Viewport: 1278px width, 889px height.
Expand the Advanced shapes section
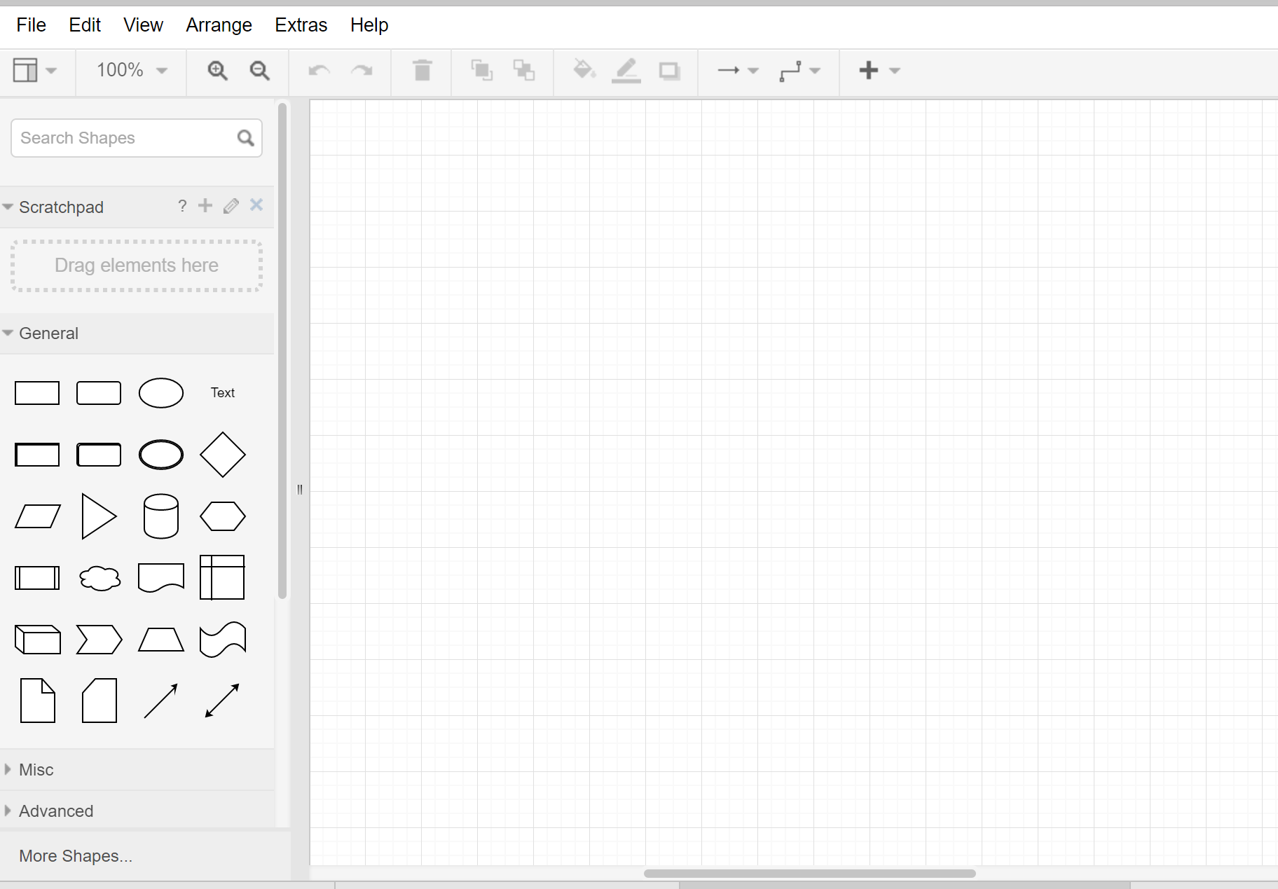[56, 811]
